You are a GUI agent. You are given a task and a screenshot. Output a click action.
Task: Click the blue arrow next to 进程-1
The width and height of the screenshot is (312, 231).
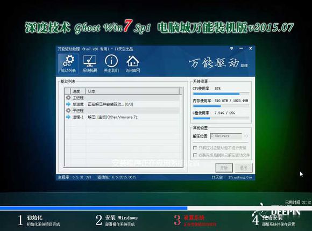[68, 117]
